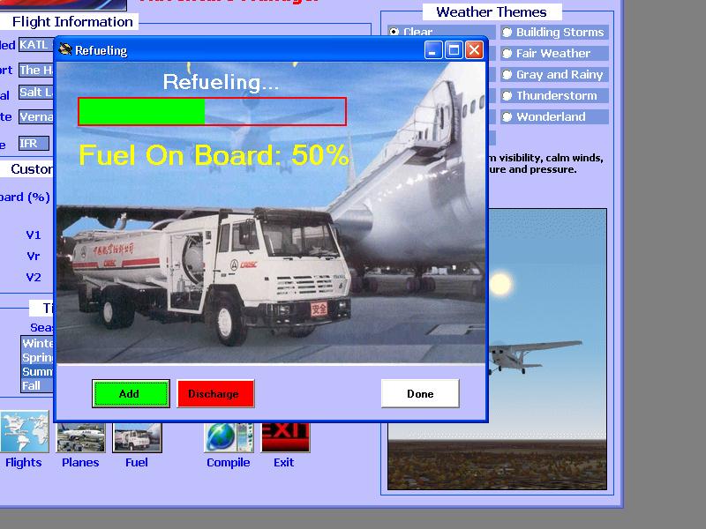Select Summer in the season list
Screen dimensions: 706x529
pos(38,371)
